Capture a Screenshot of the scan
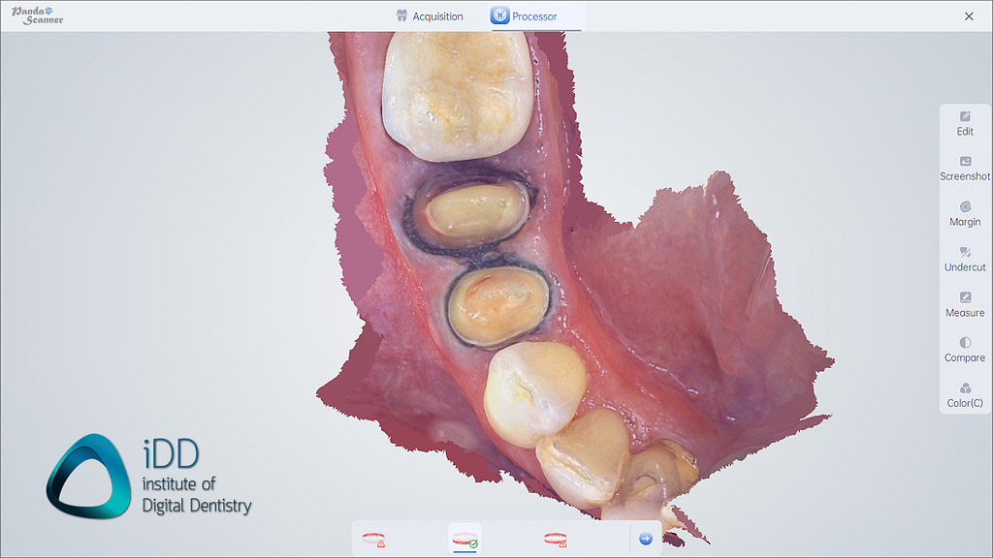This screenshot has height=558, width=993. 964,169
